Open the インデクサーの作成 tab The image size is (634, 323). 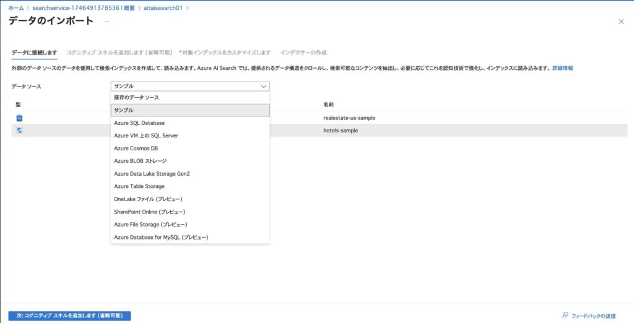click(303, 53)
